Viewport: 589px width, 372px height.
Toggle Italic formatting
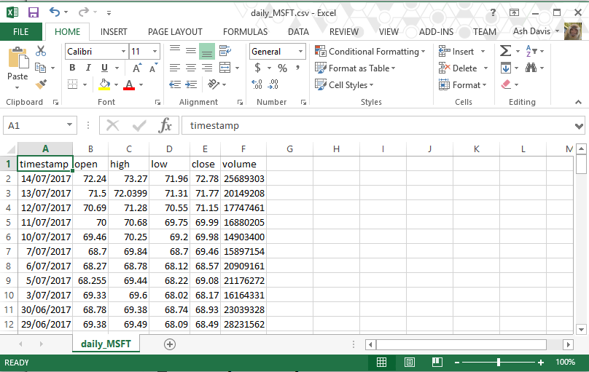tap(88, 68)
